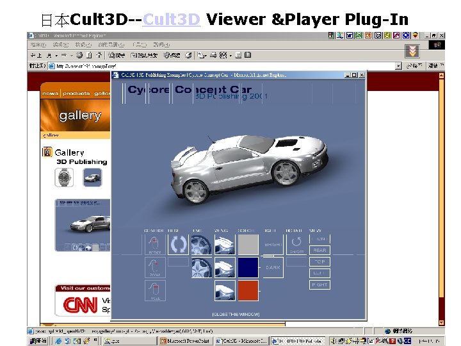Launch Internet Explorer from quick launch

pos(58,341)
